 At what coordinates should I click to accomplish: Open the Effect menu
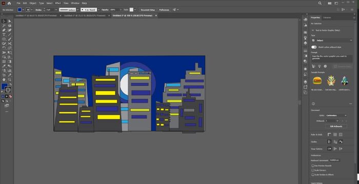[58, 3]
